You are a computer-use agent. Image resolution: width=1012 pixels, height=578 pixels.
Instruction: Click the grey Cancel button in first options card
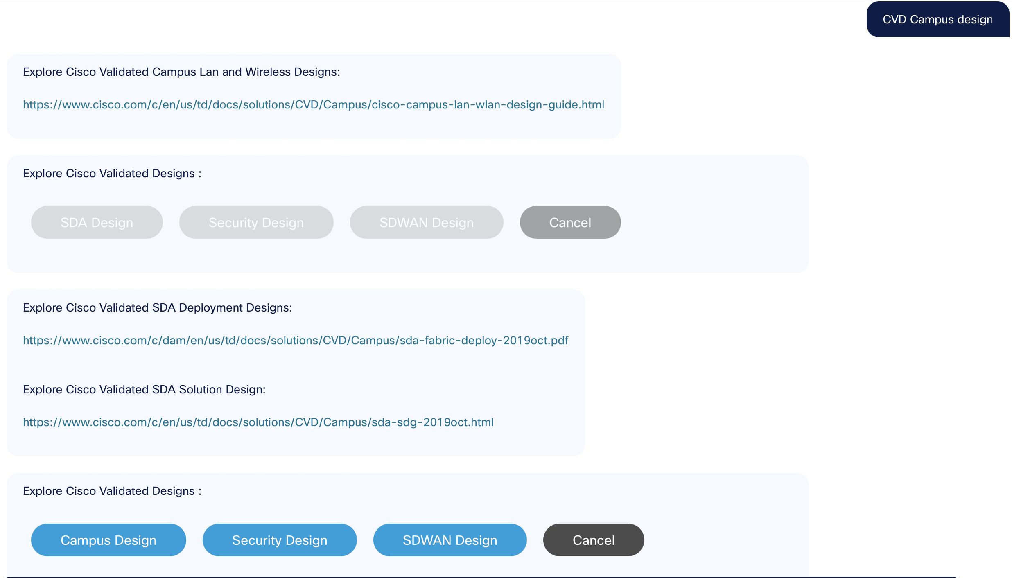coord(570,222)
